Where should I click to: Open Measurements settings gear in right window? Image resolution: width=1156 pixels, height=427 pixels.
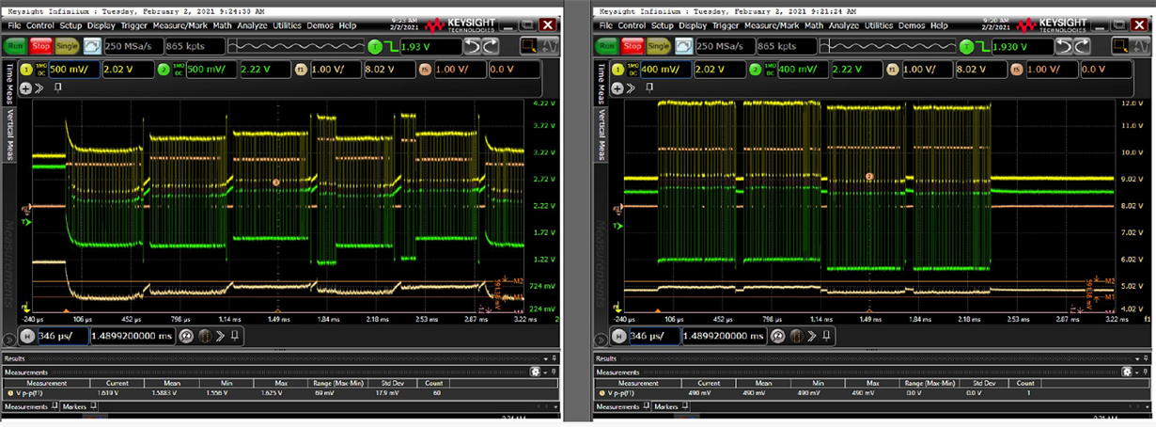pos(1126,372)
